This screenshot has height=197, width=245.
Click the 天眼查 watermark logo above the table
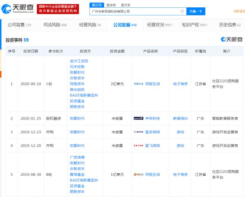(x=231, y=40)
